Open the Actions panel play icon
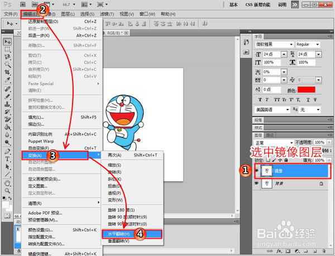 pyautogui.click(x=246, y=52)
